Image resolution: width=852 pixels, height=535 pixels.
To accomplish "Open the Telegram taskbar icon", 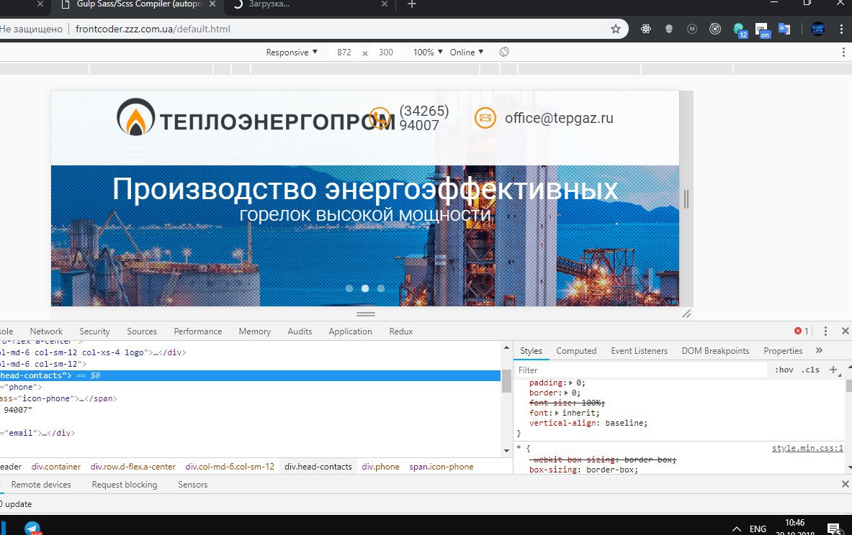I will pyautogui.click(x=32, y=528).
